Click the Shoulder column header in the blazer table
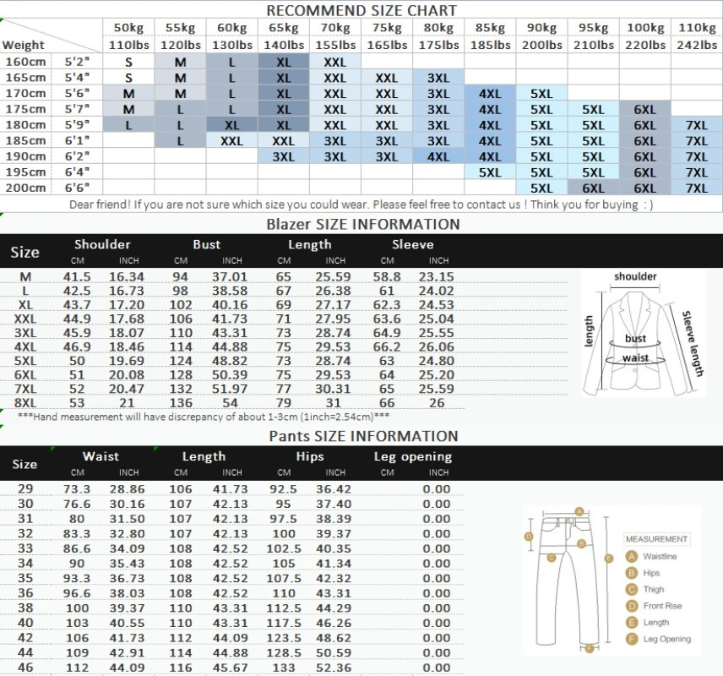Image resolution: width=723 pixels, height=676 pixels. tap(102, 244)
